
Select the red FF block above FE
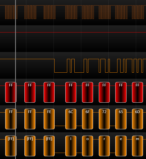(x=49, y=92)
